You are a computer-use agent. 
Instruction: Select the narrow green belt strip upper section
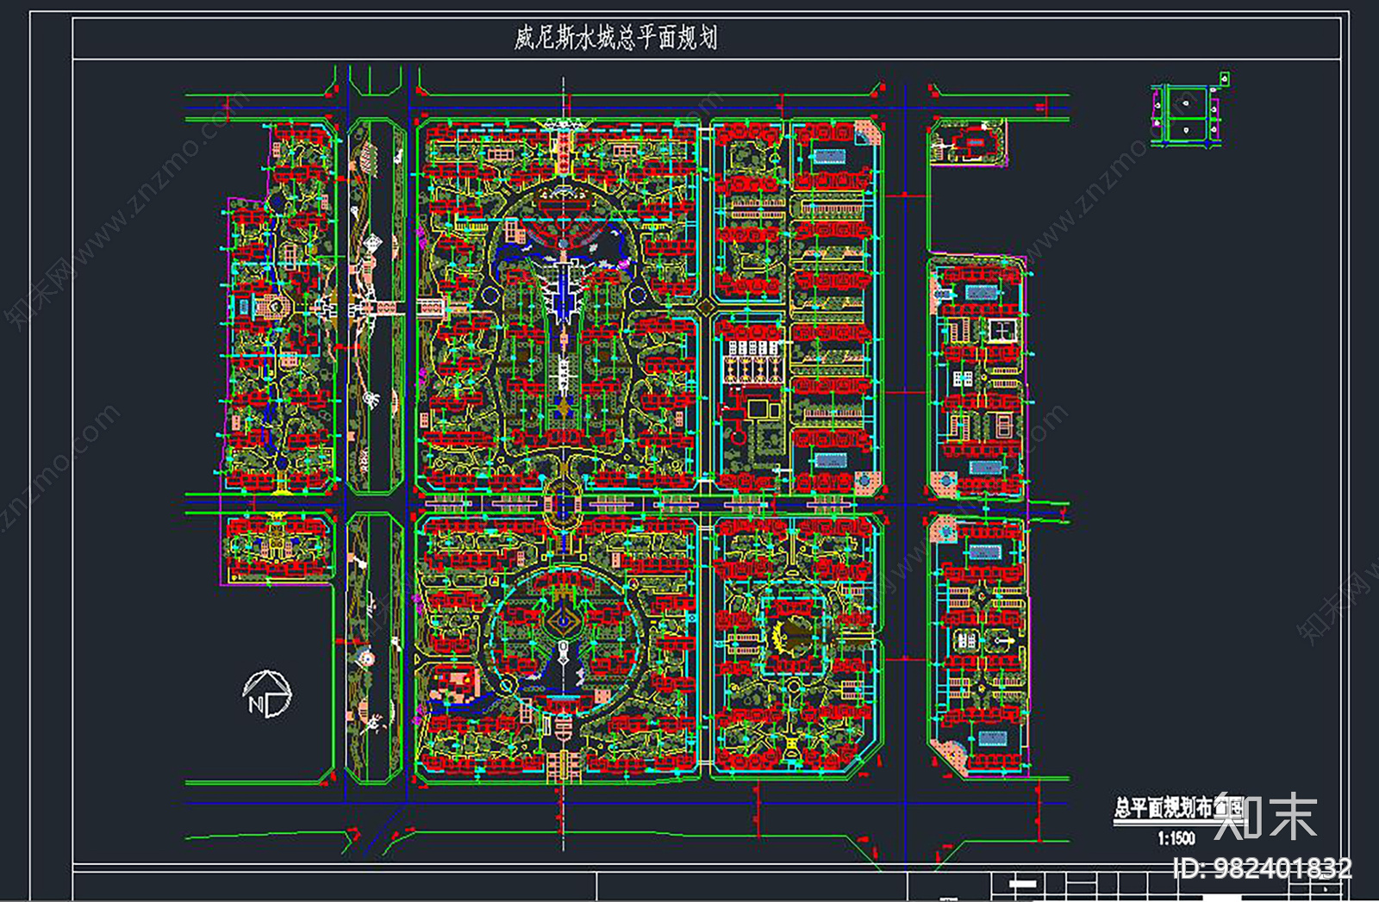pos(375,306)
